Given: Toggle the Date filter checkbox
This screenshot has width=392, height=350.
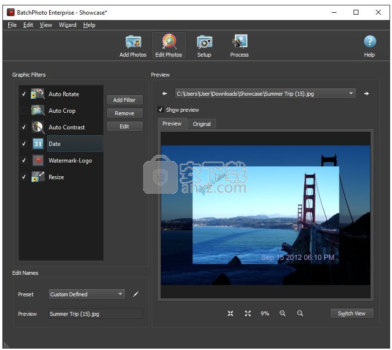Looking at the screenshot, I should 23,144.
